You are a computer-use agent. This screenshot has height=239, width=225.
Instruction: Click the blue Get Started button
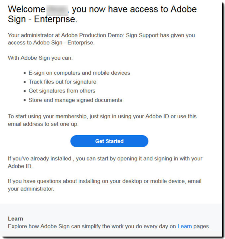coord(109,141)
